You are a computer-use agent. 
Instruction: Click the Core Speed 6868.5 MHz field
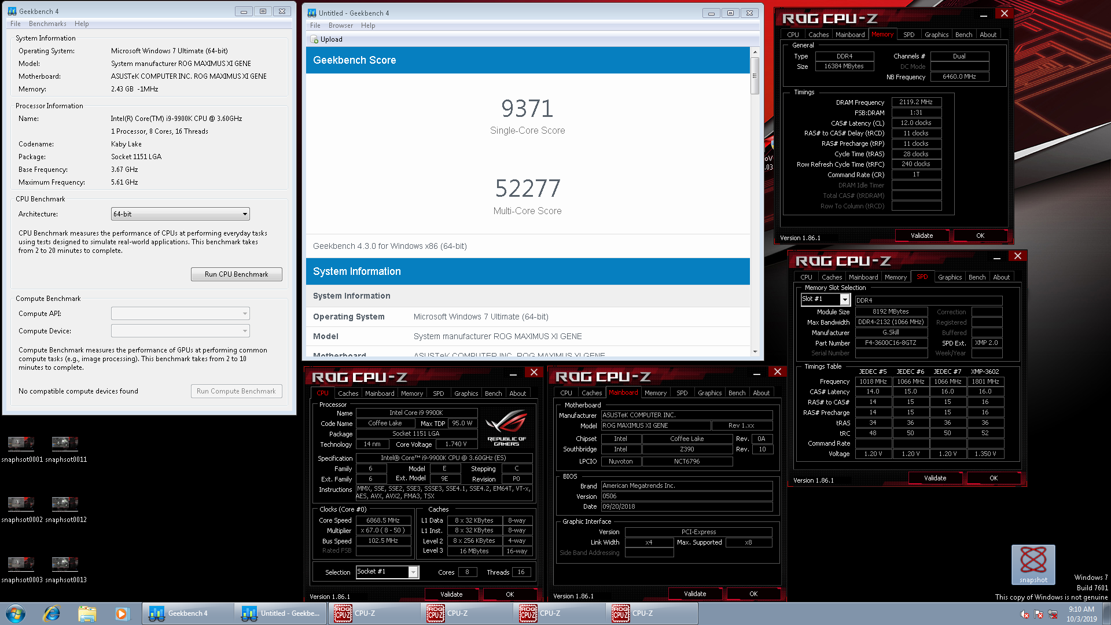coord(383,520)
